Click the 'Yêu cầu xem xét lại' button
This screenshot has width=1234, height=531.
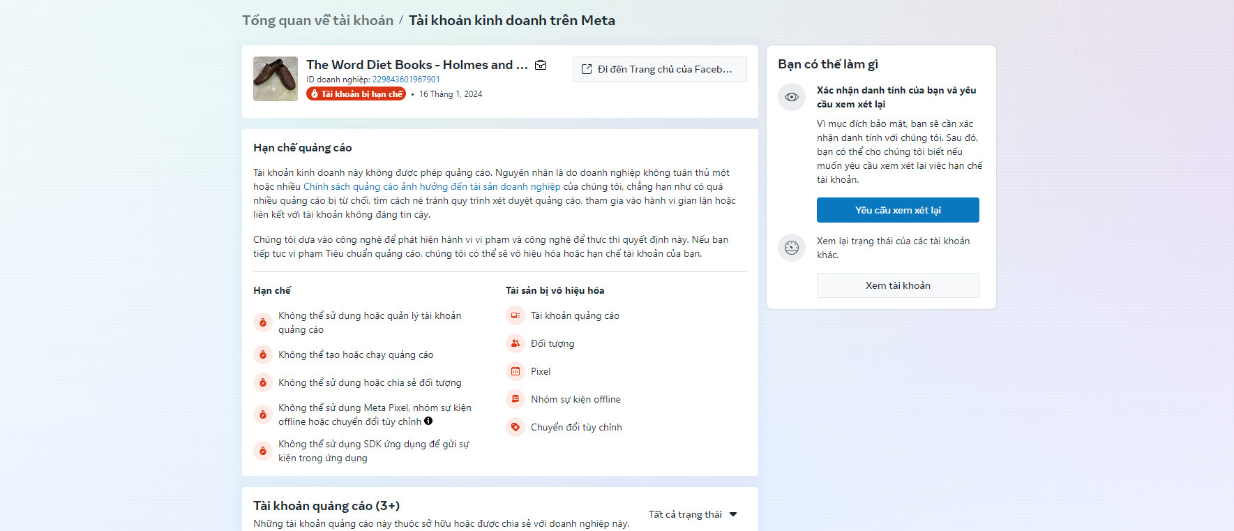[898, 210]
